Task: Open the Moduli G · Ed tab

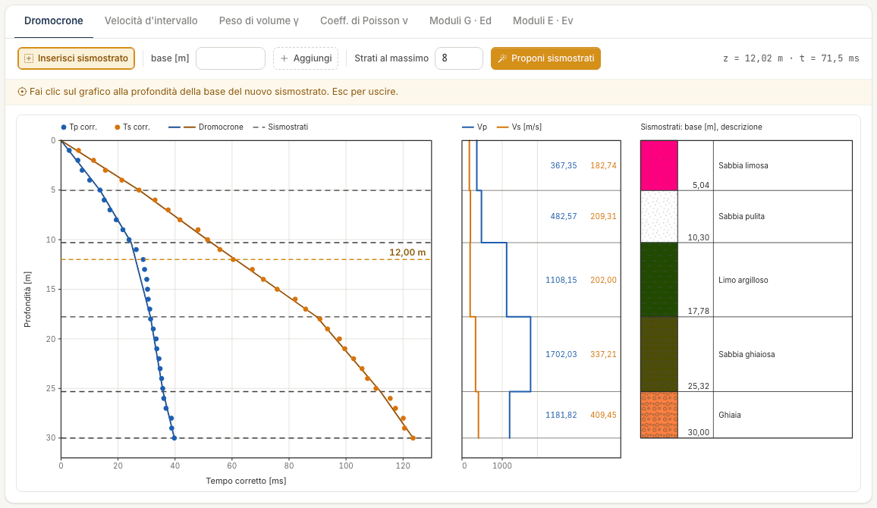Action: (461, 21)
